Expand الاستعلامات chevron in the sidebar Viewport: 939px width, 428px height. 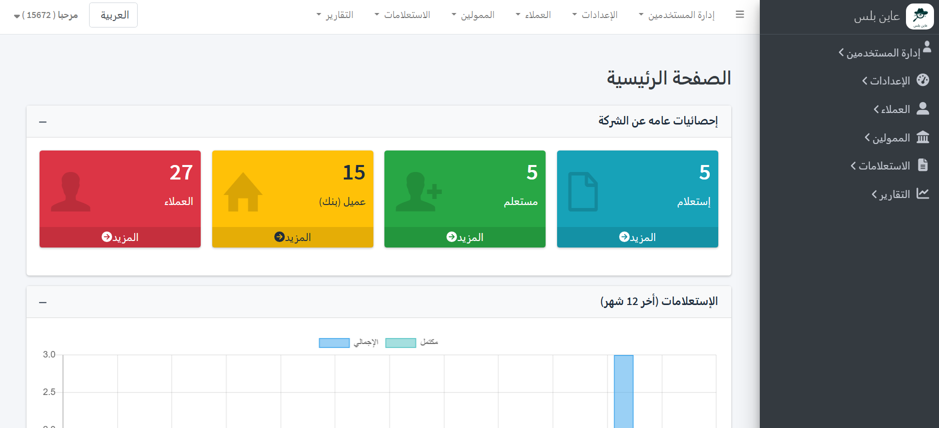click(853, 166)
